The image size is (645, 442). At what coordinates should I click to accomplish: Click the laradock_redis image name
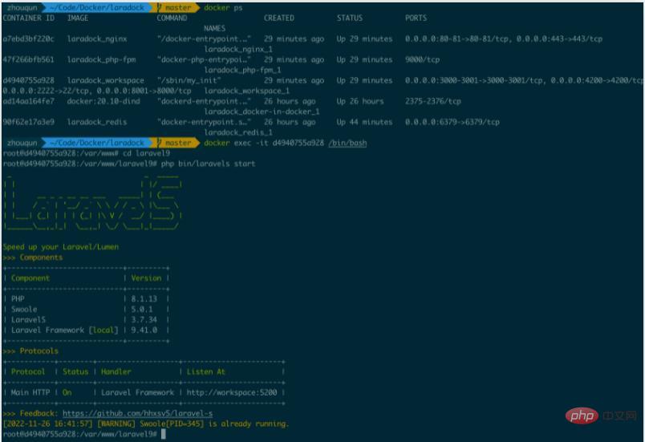pyautogui.click(x=97, y=122)
